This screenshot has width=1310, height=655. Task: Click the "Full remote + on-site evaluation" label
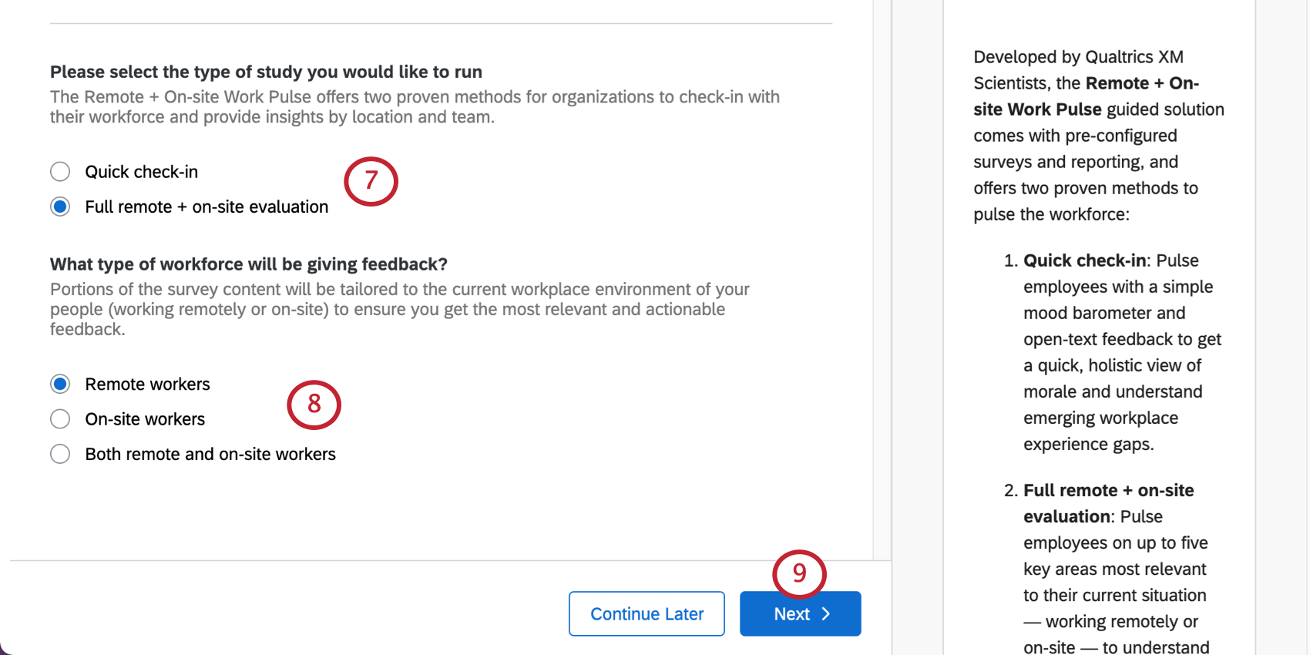coord(207,207)
